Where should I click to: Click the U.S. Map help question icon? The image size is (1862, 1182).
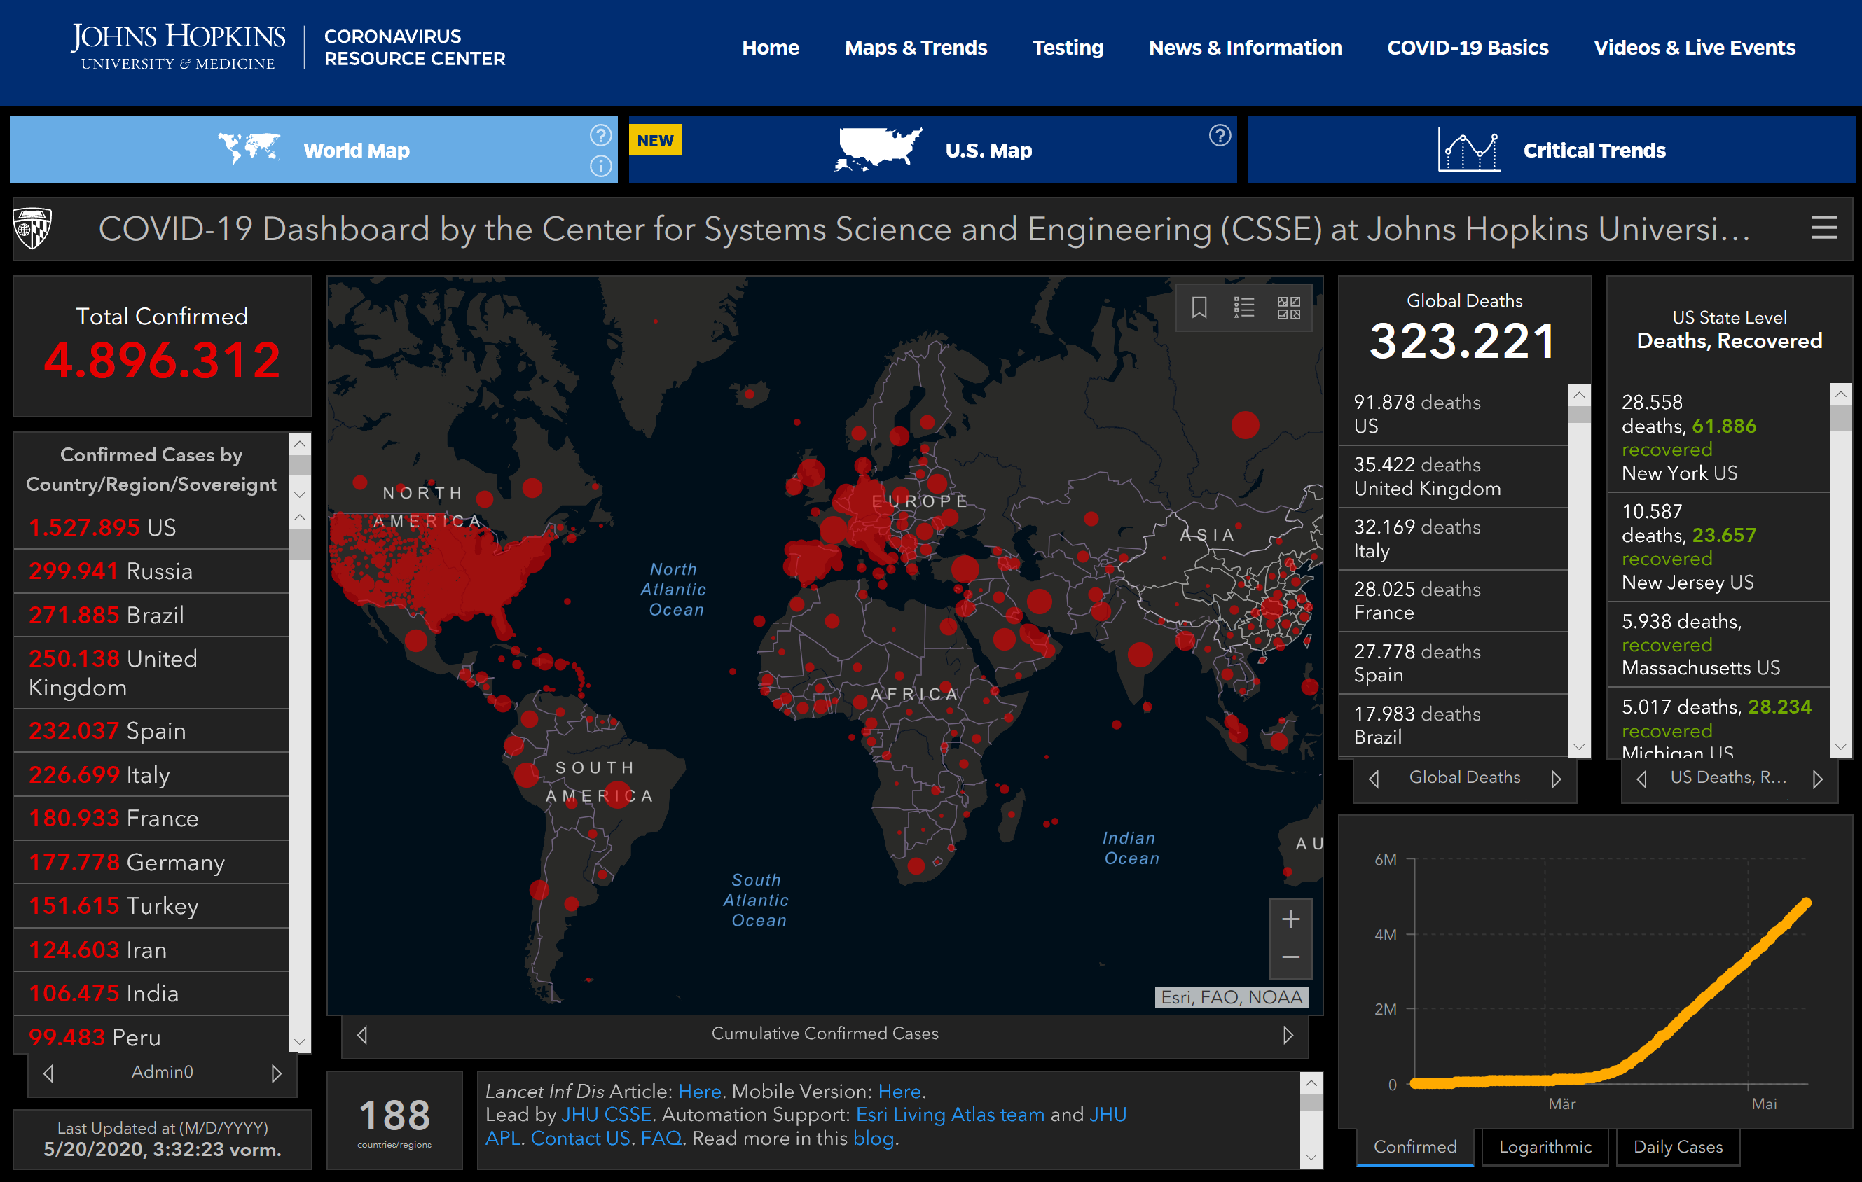[x=1220, y=135]
